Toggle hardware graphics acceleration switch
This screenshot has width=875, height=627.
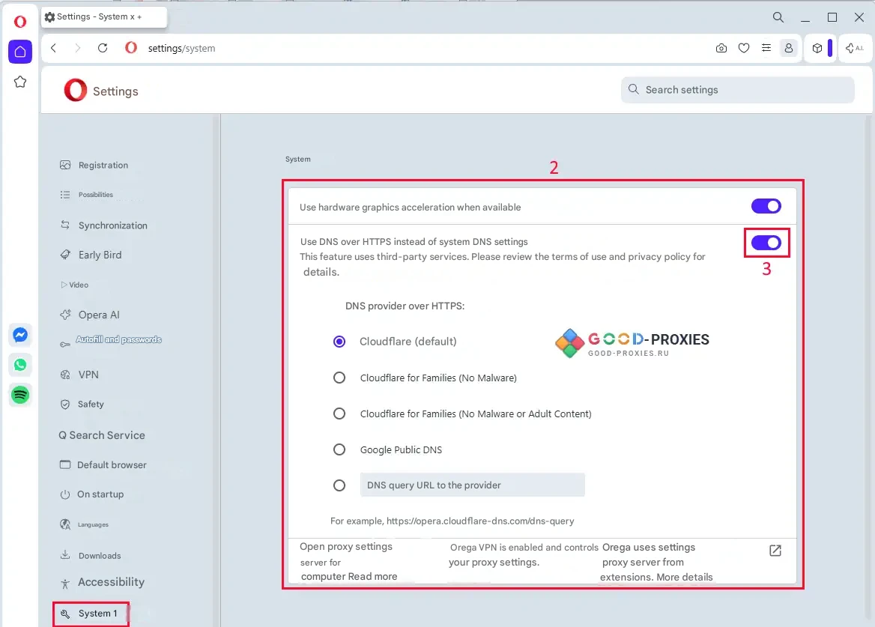point(766,207)
